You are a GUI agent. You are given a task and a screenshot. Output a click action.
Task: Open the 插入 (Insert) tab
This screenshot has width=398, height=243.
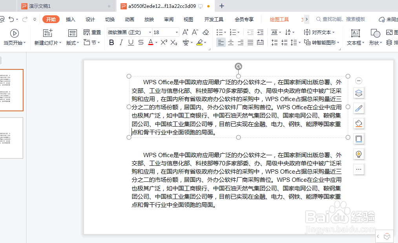[70, 19]
